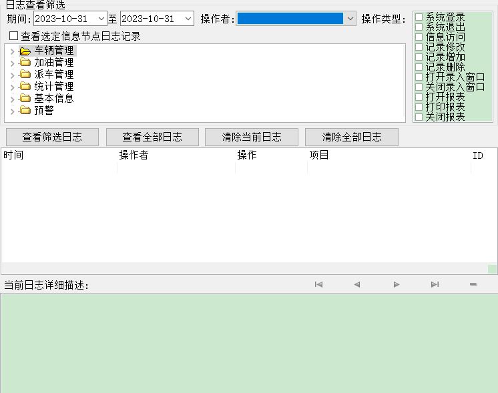Sort by the 操作 column header
Screen dimensions: 498x393
[x=272, y=155]
